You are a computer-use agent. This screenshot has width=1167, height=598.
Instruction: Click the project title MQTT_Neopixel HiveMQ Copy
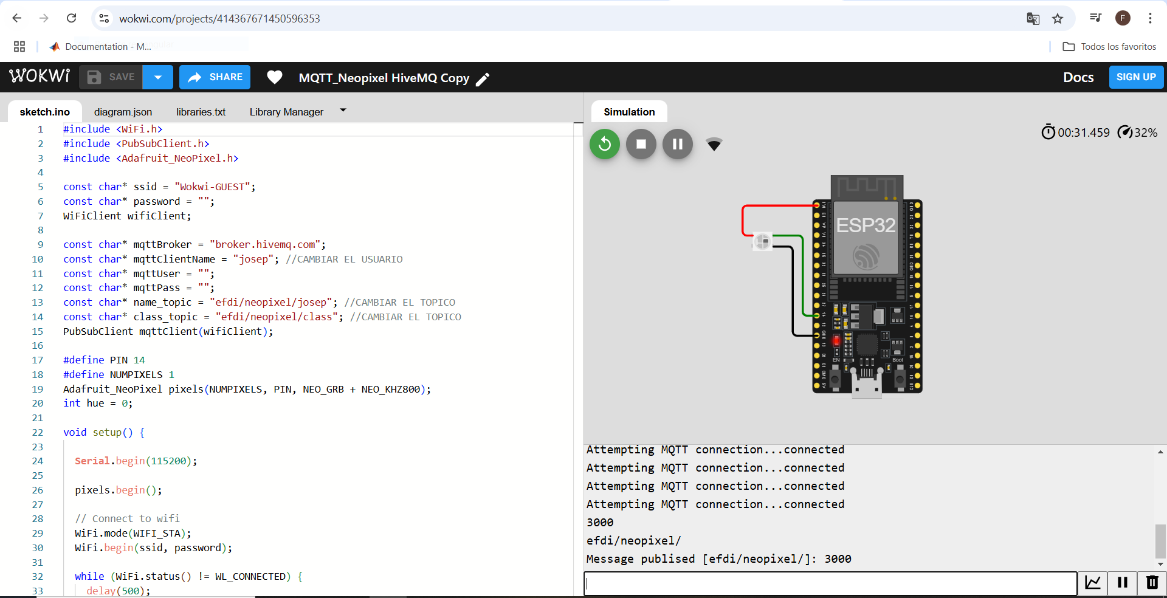(384, 78)
